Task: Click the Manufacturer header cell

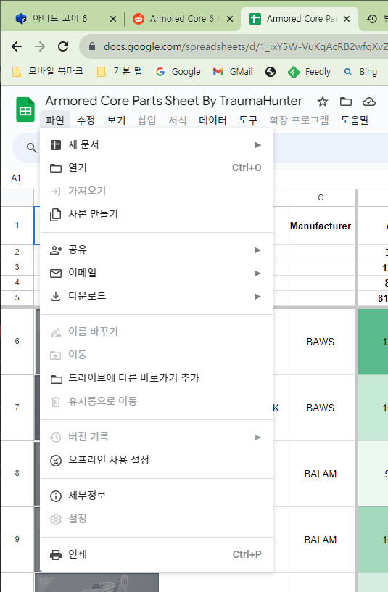Action: coord(321,226)
